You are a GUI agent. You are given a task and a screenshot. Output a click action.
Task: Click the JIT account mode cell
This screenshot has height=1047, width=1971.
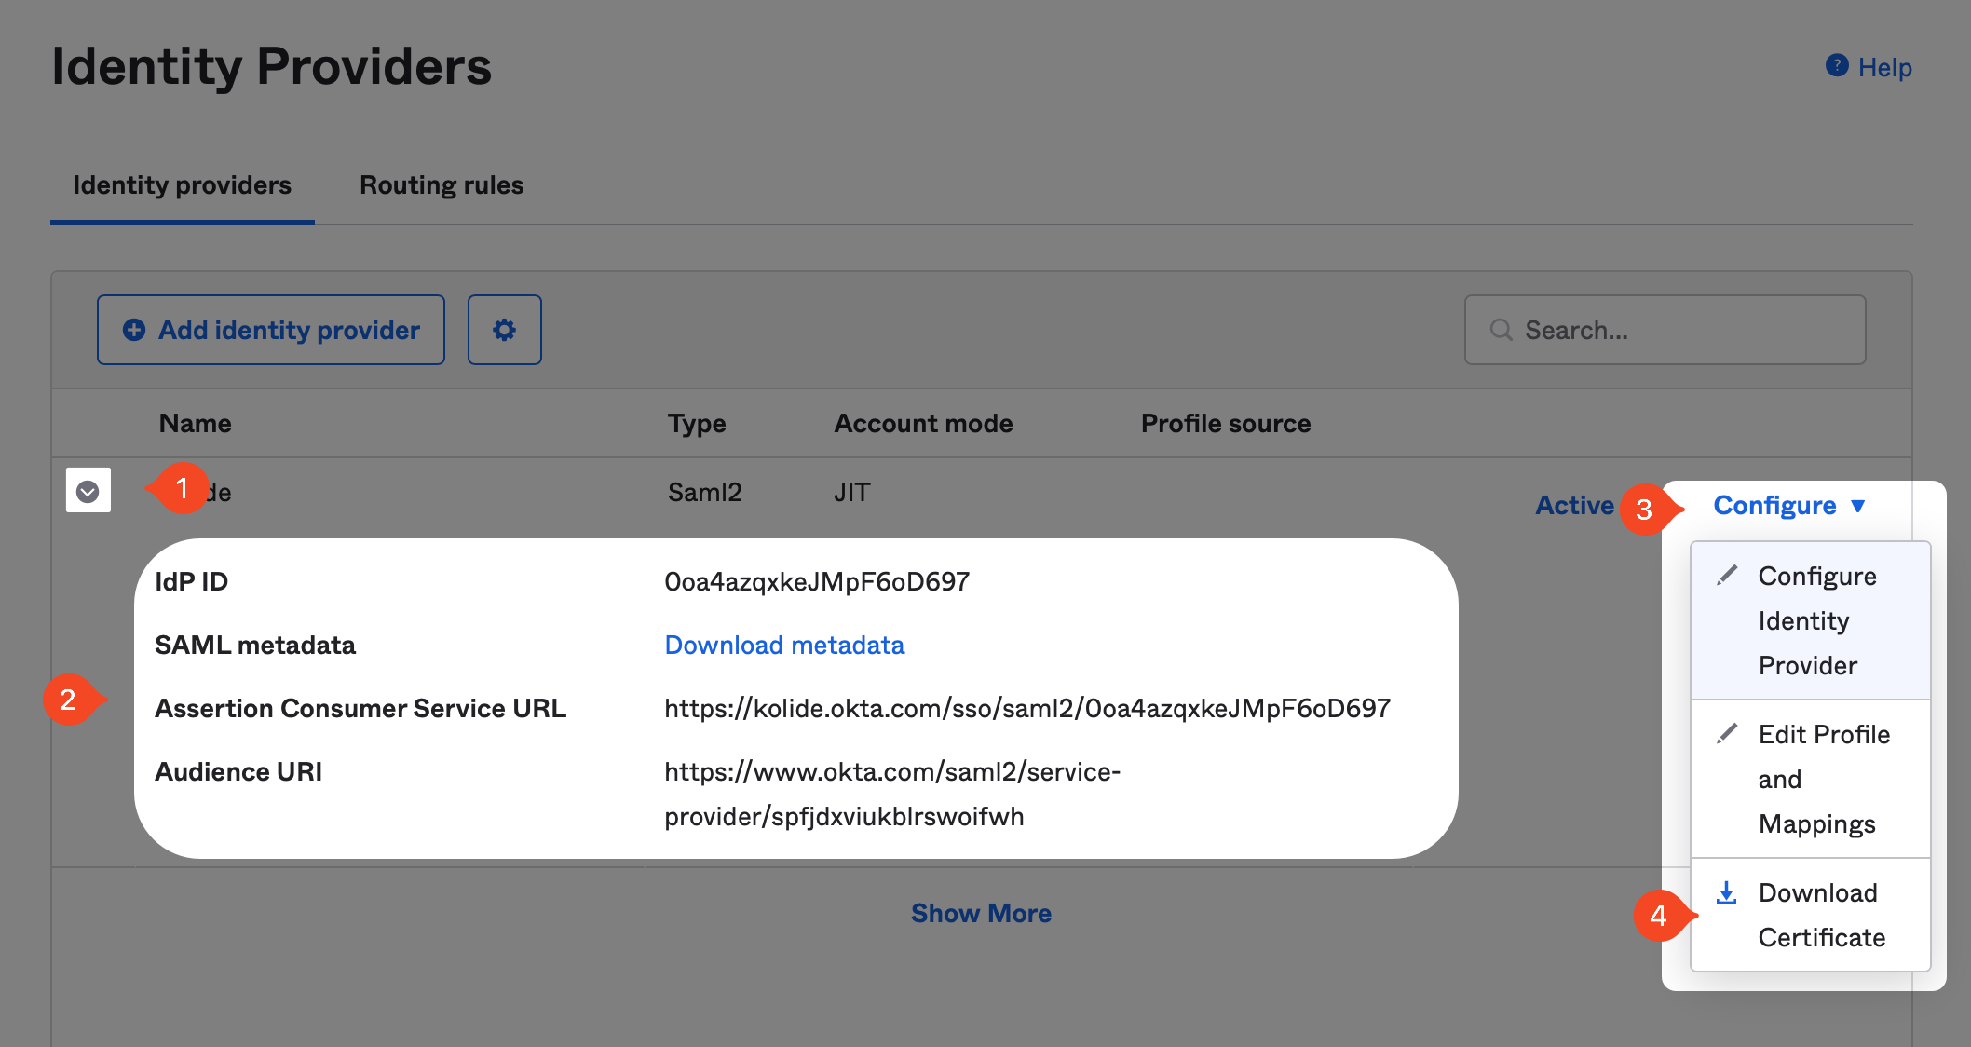pyautogui.click(x=851, y=492)
